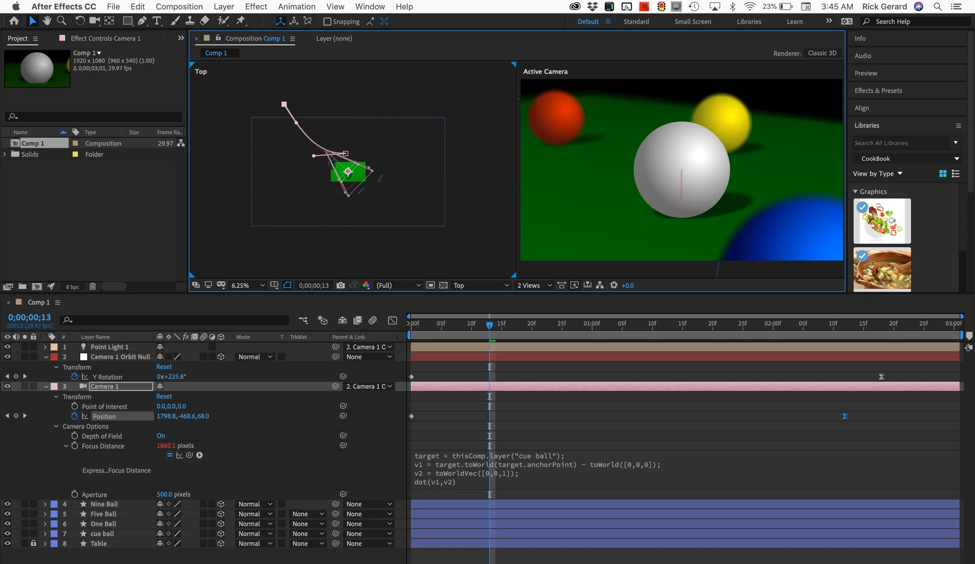Select the Roto Brush tool

tap(223, 21)
